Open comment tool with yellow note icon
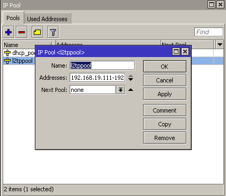This screenshot has height=196, width=226. 37,32
